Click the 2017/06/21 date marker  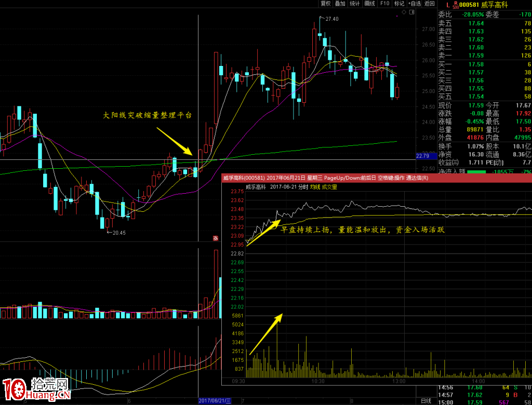215,401
